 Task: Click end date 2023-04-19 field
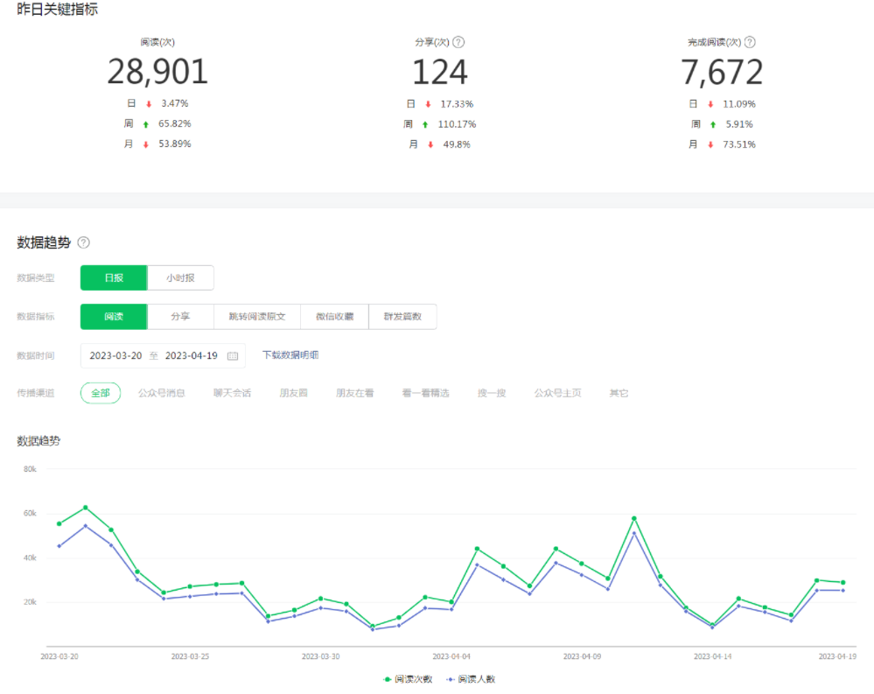coord(191,355)
